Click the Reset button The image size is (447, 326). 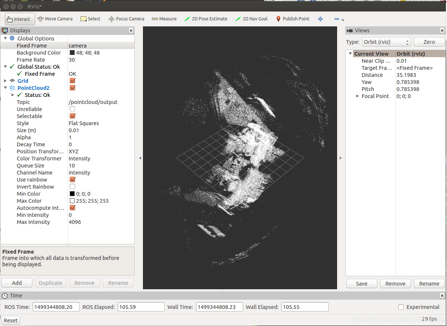coord(11,320)
